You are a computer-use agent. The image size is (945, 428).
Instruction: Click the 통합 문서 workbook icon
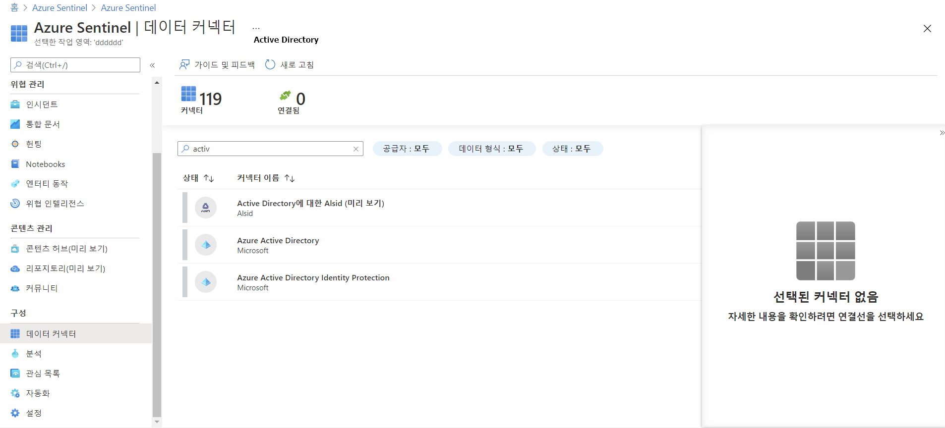click(x=15, y=124)
